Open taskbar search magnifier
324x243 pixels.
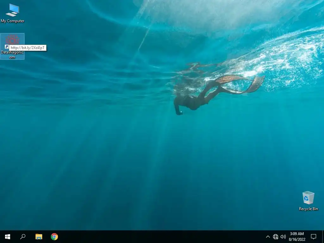(x=23, y=237)
